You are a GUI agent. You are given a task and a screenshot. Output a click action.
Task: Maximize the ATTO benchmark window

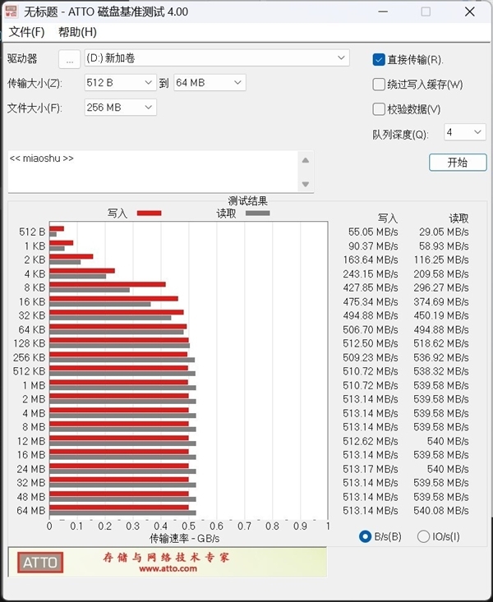point(425,12)
